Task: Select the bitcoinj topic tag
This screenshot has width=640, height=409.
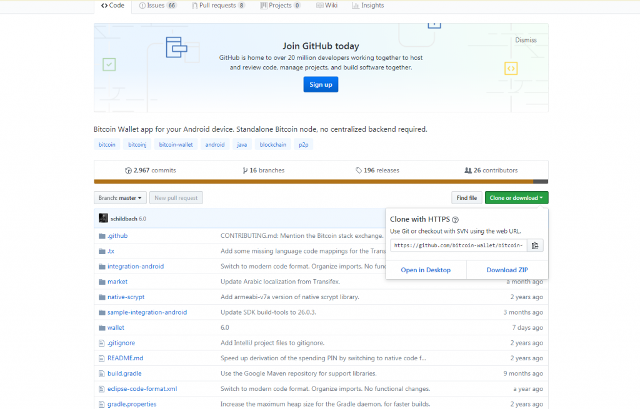Action: tap(137, 144)
